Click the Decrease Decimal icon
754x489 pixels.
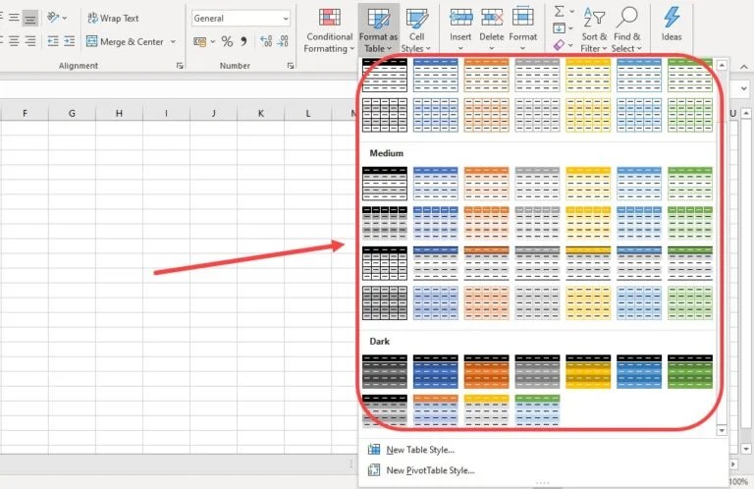click(283, 42)
